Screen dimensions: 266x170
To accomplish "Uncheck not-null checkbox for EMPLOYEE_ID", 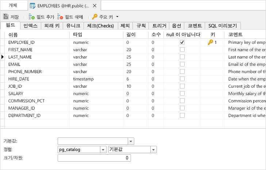I will point(182,42).
